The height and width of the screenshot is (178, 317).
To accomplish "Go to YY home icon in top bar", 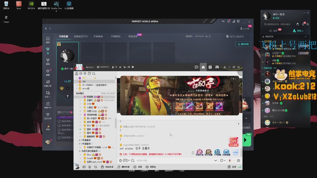I will 203,67.
